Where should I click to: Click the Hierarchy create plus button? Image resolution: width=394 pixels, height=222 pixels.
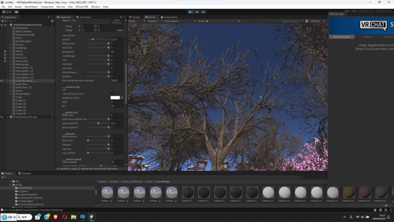point(3,21)
